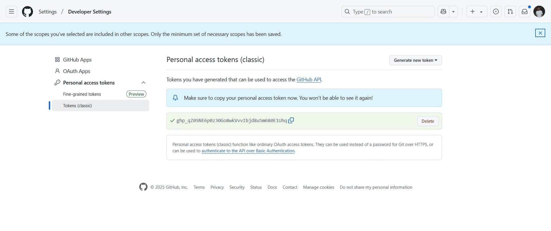The width and height of the screenshot is (551, 231).
Task: Dismiss the scopes notice banner
Action: click(540, 33)
